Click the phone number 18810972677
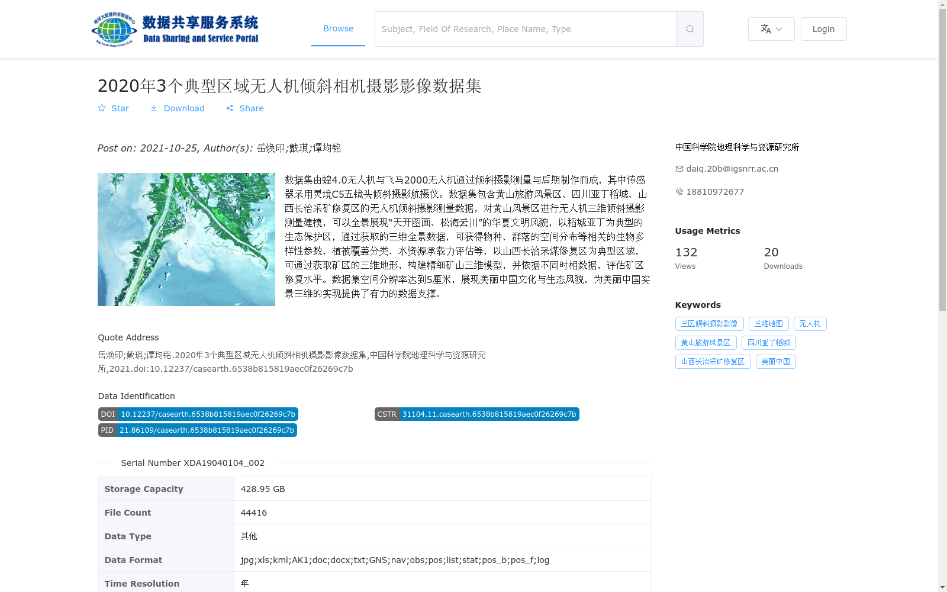947x592 pixels. click(x=715, y=192)
